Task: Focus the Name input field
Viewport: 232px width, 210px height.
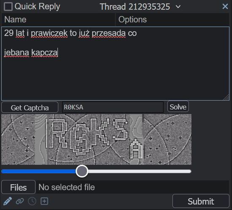Action: [58, 19]
